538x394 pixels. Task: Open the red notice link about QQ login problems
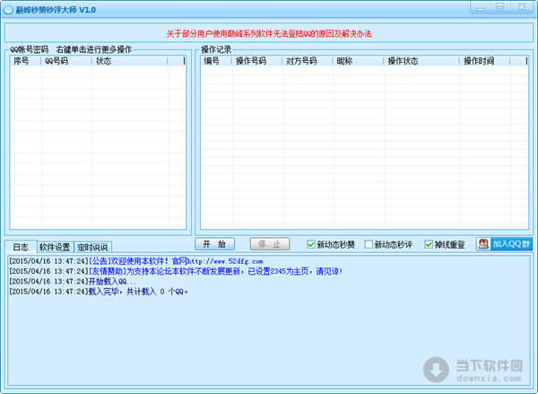point(269,34)
